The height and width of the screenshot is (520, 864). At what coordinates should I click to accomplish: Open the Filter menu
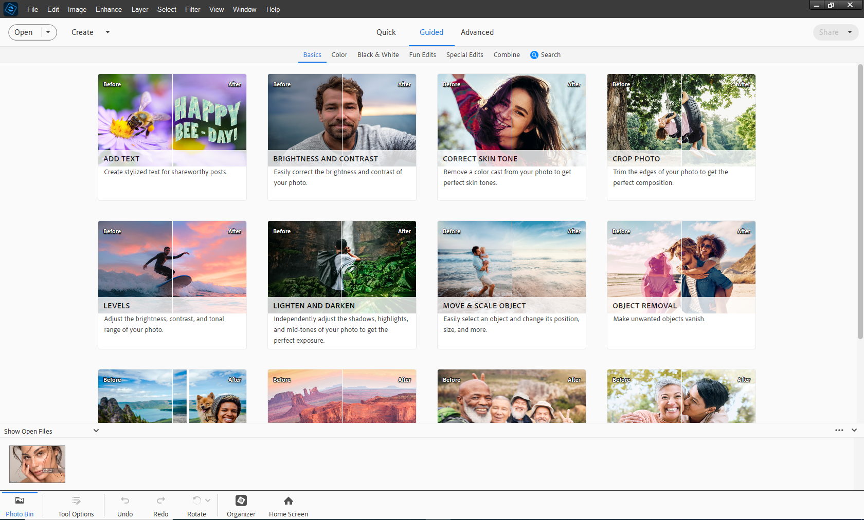[x=192, y=9]
